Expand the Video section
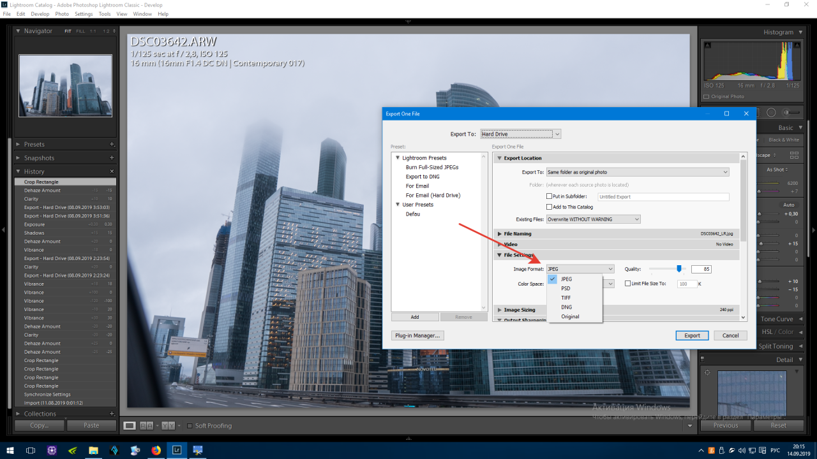This screenshot has width=817, height=459. pos(500,244)
